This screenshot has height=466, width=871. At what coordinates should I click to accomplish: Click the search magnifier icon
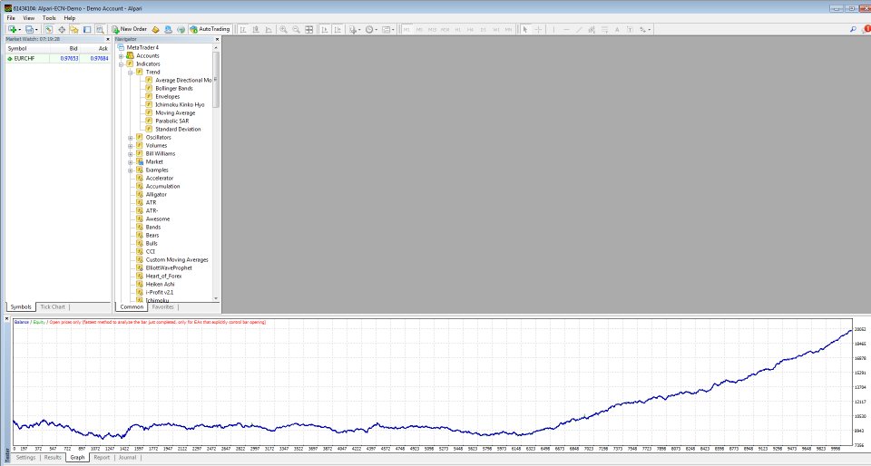point(853,29)
